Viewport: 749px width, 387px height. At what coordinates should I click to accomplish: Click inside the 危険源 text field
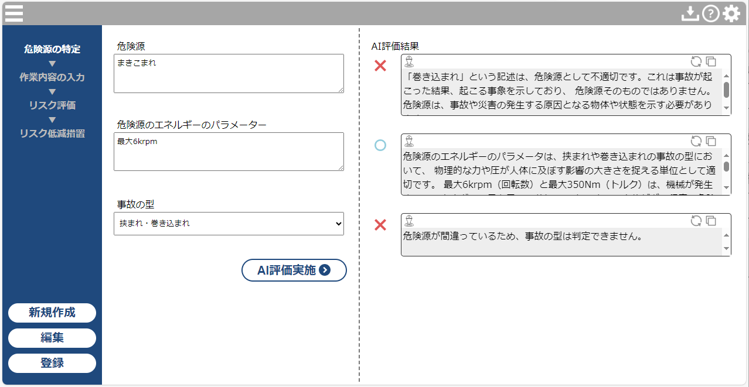[229, 73]
